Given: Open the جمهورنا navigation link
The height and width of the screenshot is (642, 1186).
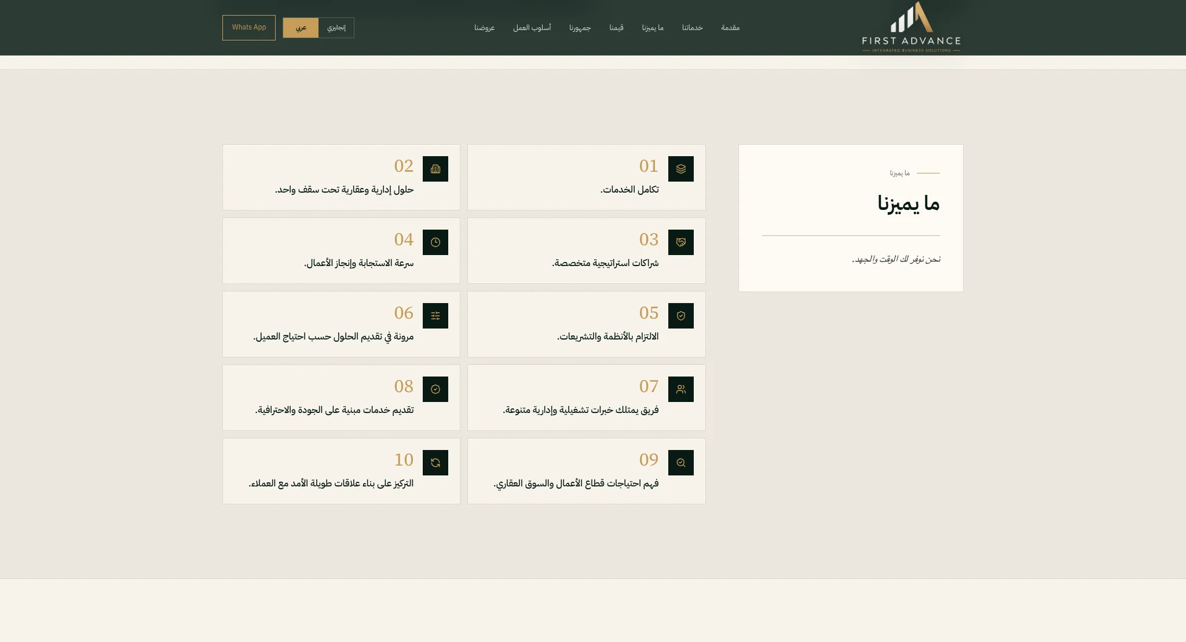Looking at the screenshot, I should click(580, 28).
